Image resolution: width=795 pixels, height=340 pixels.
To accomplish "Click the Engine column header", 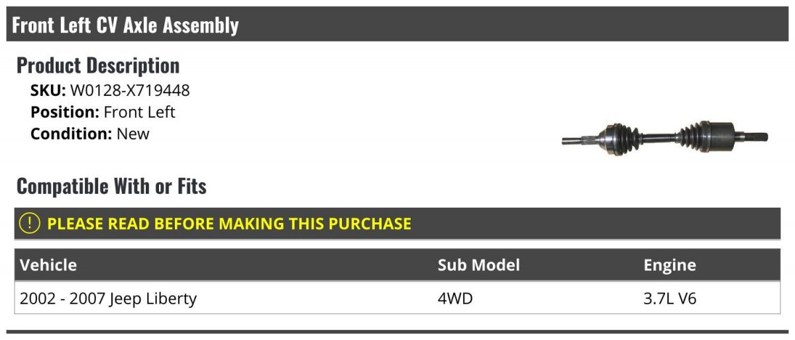I will tap(670, 265).
